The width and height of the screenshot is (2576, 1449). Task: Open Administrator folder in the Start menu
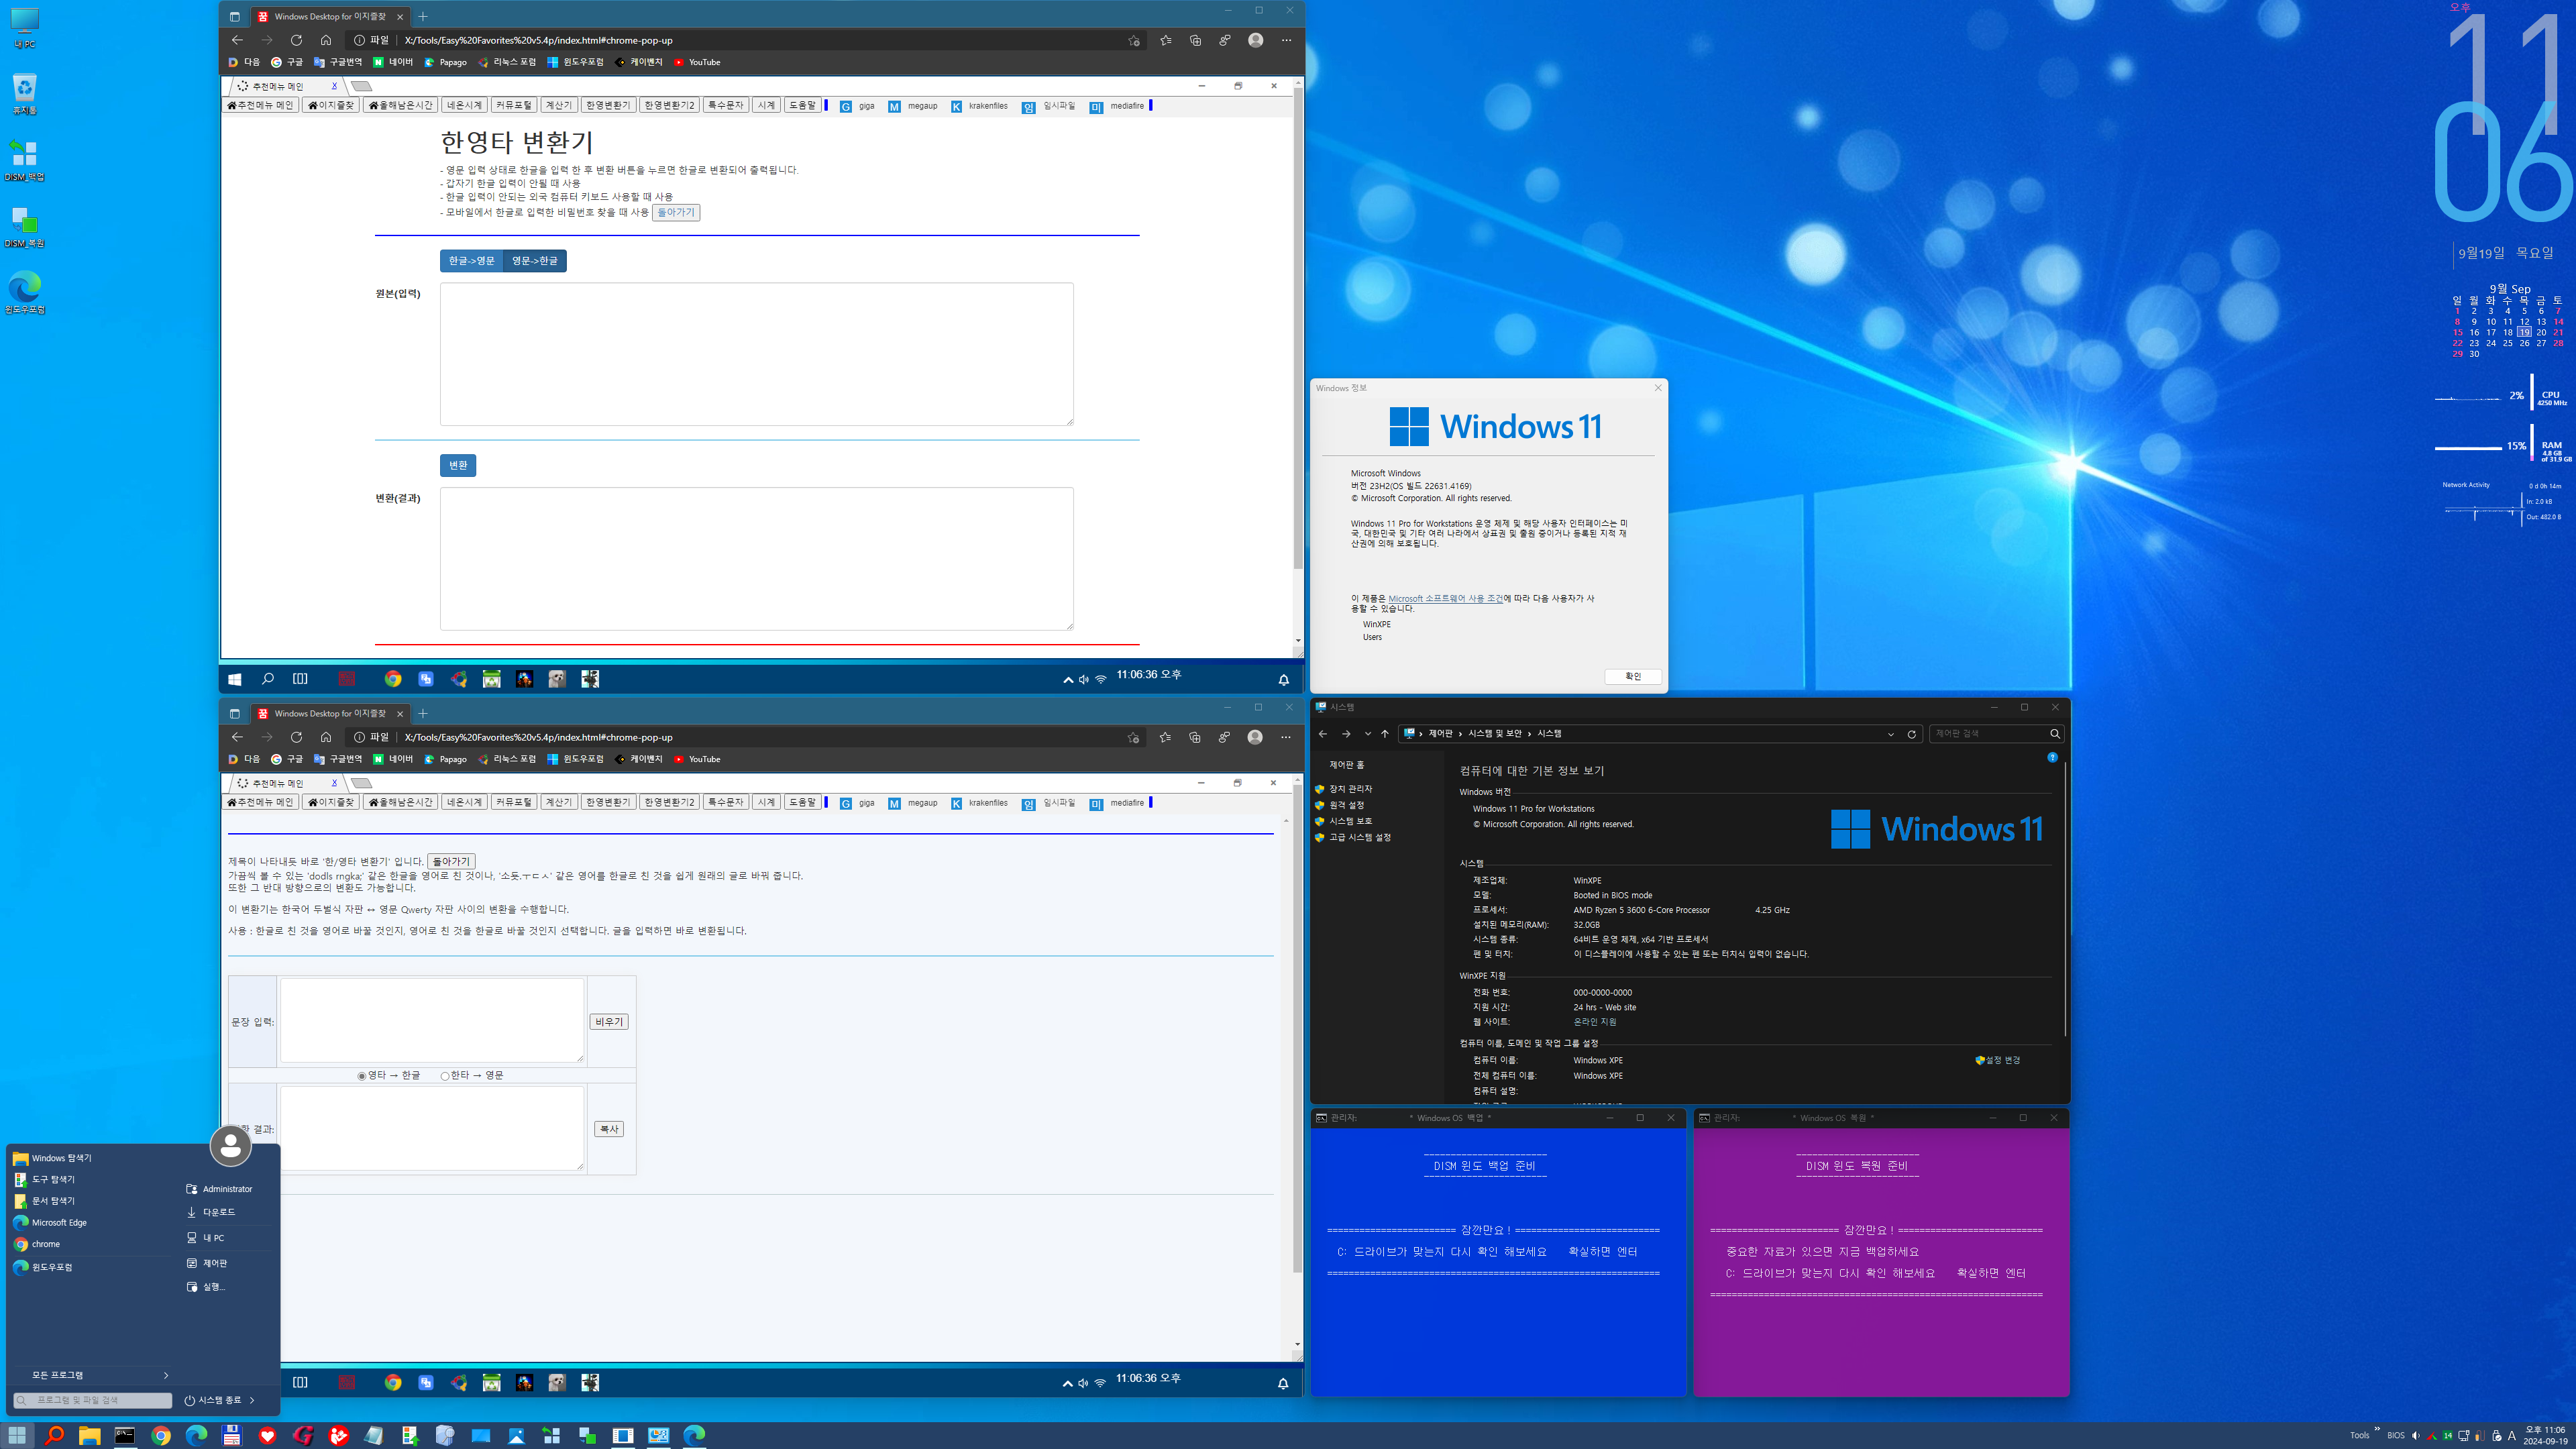[x=219, y=1189]
